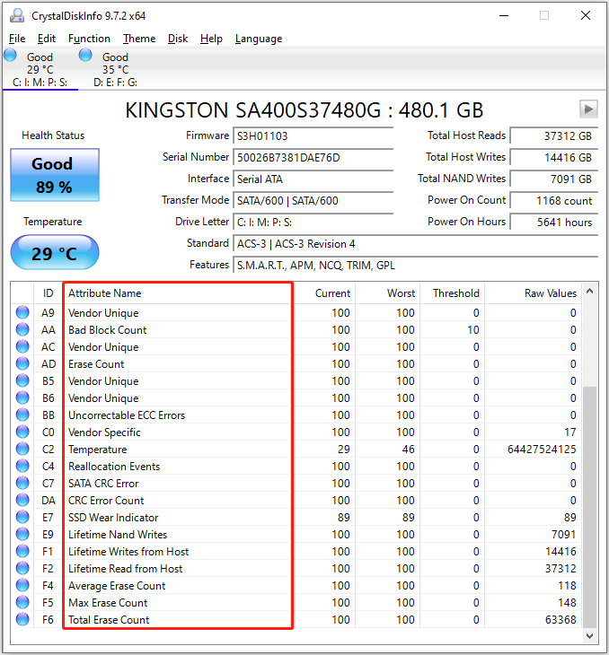609x655 pixels.
Task: Click the status orb for Lifetime Read from Host
Action: [x=22, y=569]
